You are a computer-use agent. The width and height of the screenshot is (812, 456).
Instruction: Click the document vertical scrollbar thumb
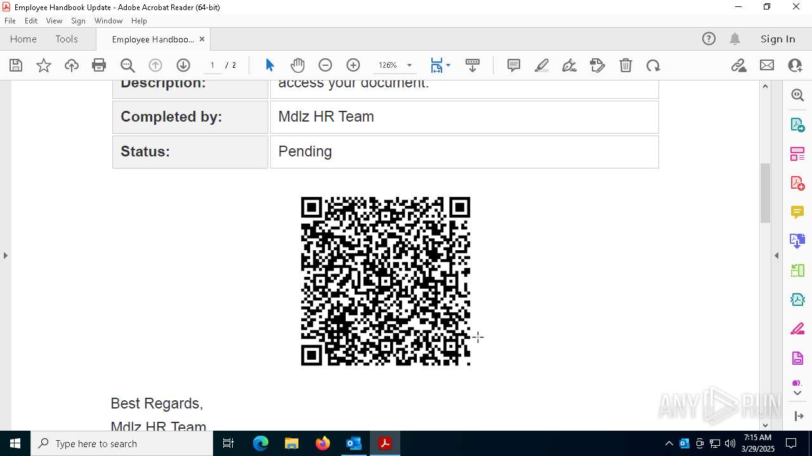pyautogui.click(x=765, y=193)
